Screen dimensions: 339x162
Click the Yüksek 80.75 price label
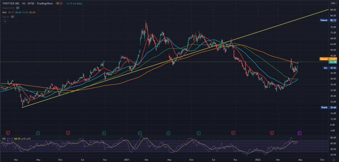click(x=328, y=20)
